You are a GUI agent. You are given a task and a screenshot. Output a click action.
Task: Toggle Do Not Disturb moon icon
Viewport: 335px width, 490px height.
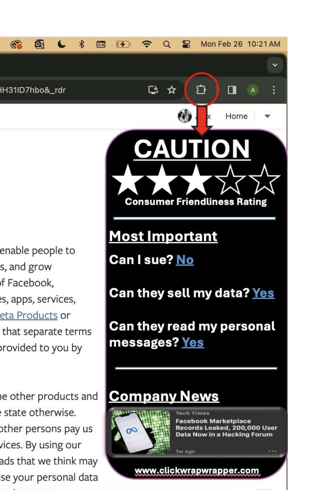tap(62, 44)
